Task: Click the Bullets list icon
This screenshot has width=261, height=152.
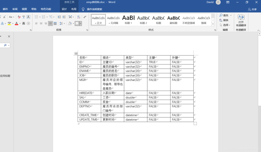Action: tap(36, 17)
